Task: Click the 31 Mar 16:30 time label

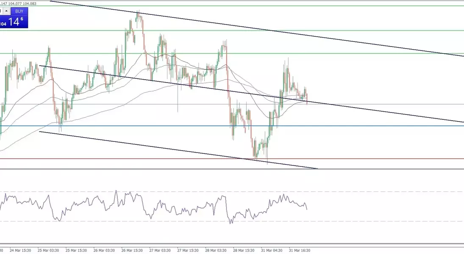Action: [300, 250]
